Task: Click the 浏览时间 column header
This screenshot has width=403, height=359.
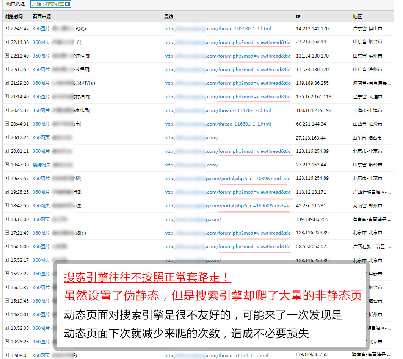Action: click(x=14, y=16)
